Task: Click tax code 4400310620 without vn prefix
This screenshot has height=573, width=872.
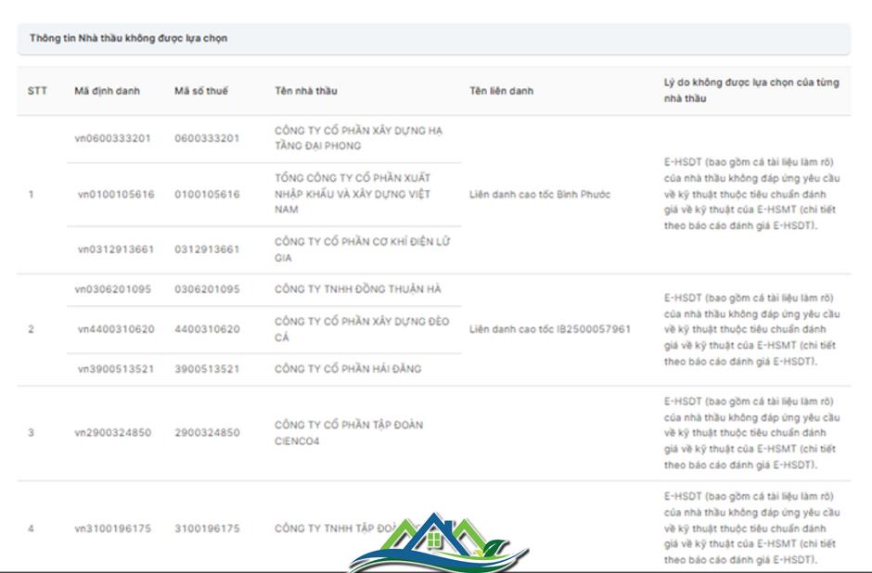Action: pyautogui.click(x=207, y=329)
